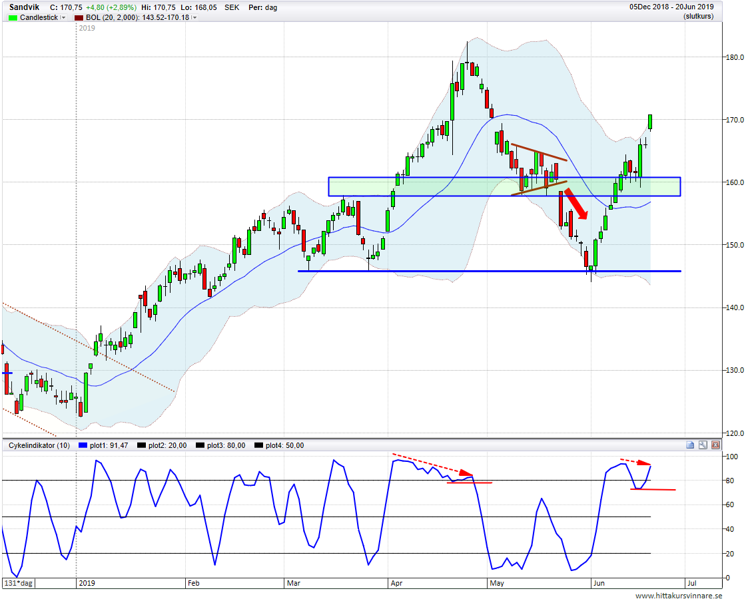Image resolution: width=752 pixels, height=599 pixels.
Task: Click the '131*dag' period box
Action: [x=18, y=583]
